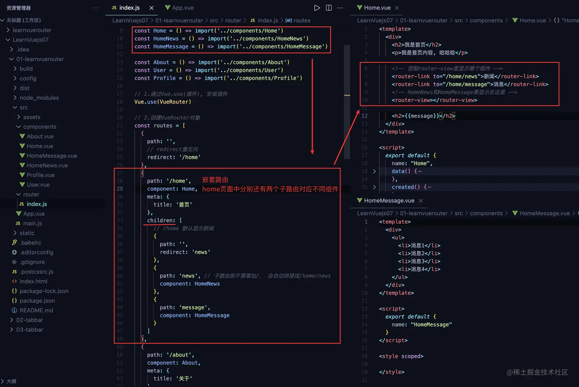Viewport: 579px width, 387px height.
Task: Switch to the App.vue tab
Action: click(179, 8)
